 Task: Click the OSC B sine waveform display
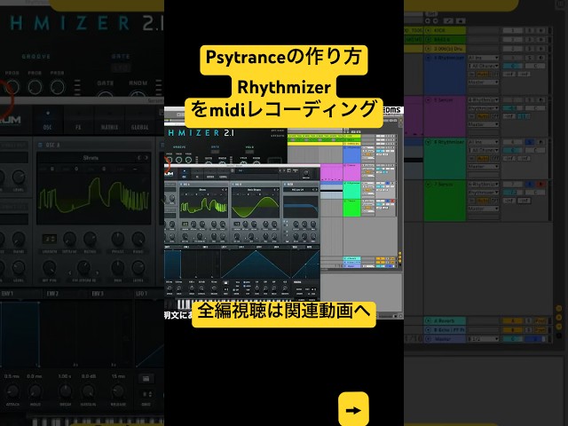[255, 205]
